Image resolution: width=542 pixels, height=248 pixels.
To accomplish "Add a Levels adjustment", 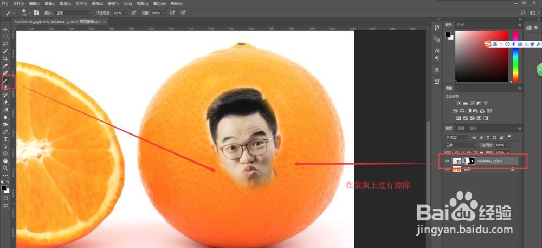I will click(465, 103).
